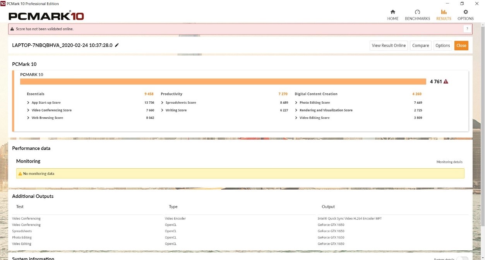Viewport: 485px width, 260px height.
Task: Click the View Result Online button
Action: 389,46
